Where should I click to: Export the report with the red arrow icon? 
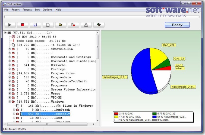[73, 25]
